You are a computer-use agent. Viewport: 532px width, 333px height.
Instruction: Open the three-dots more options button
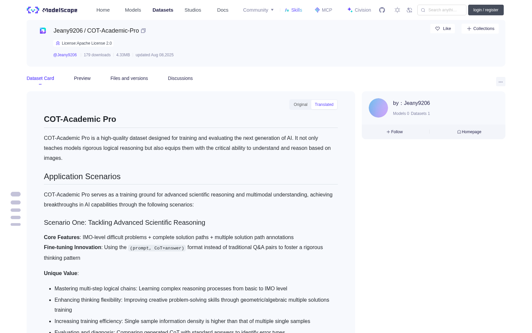pos(501,82)
